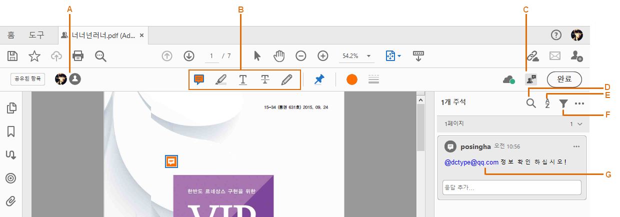Send file by email envelope icon
The width and height of the screenshot is (620, 217).
point(555,56)
